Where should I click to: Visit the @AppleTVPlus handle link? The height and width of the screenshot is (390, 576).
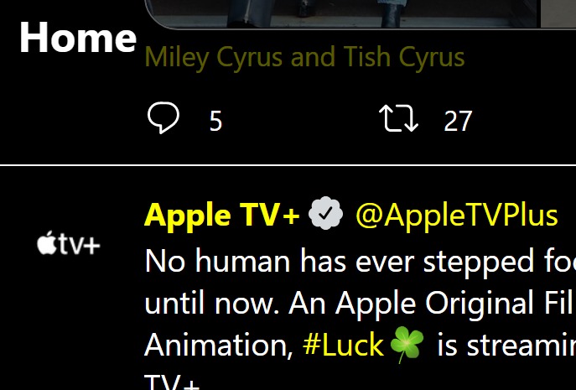456,216
